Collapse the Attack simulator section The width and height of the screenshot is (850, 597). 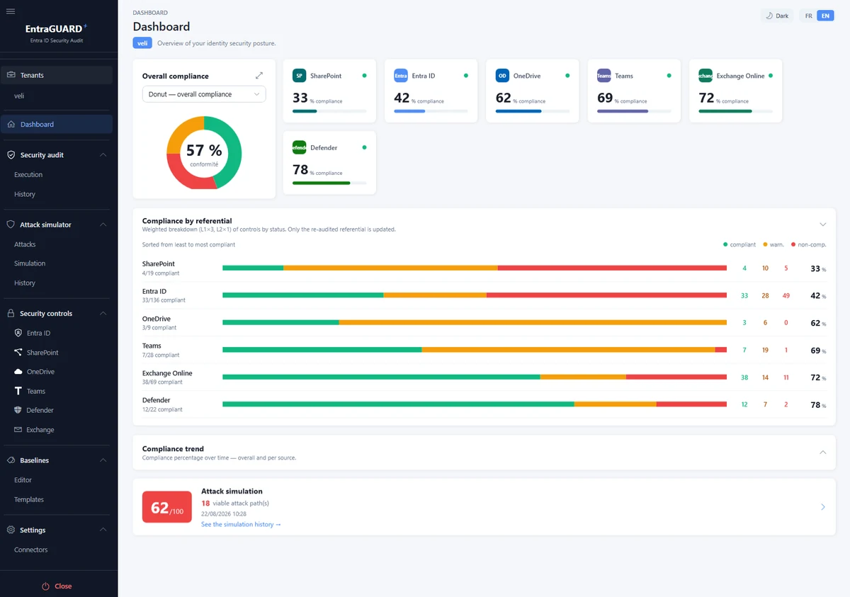pyautogui.click(x=103, y=224)
